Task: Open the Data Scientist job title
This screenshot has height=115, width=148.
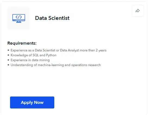Action: tap(52, 18)
